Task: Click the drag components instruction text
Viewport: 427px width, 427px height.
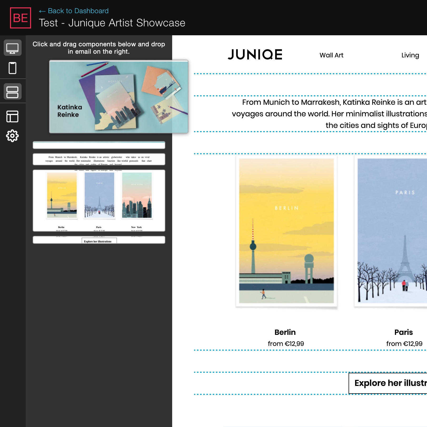Action: (x=99, y=48)
